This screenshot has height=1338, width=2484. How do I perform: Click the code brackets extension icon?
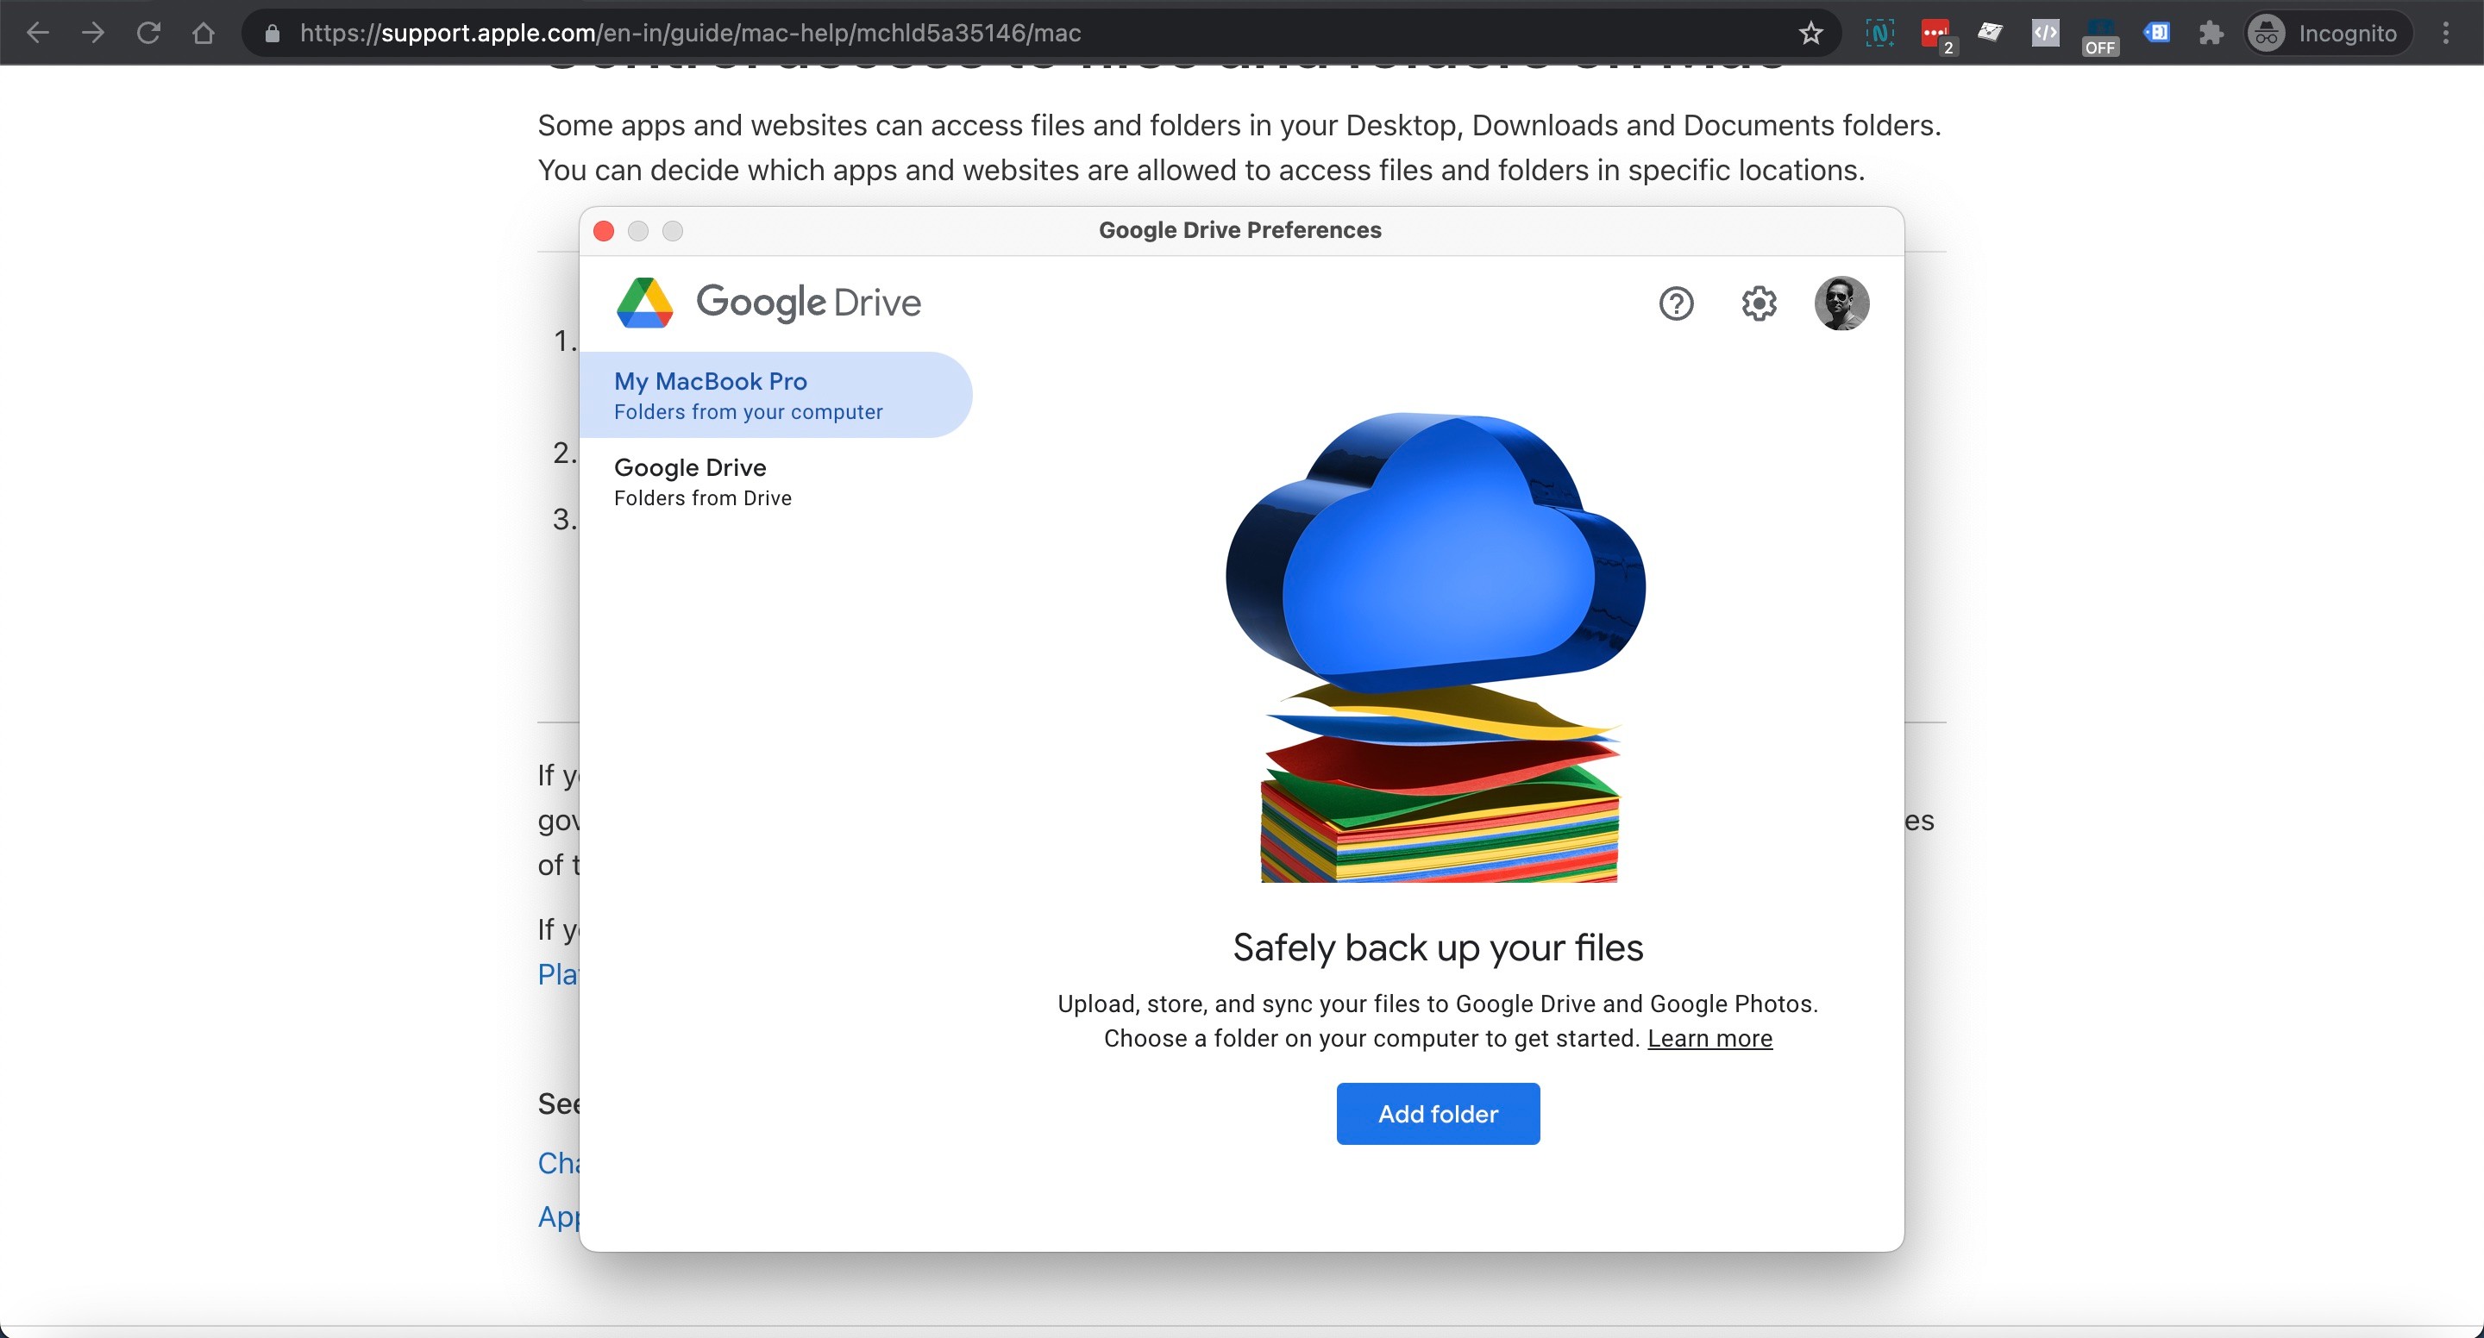(x=2044, y=34)
